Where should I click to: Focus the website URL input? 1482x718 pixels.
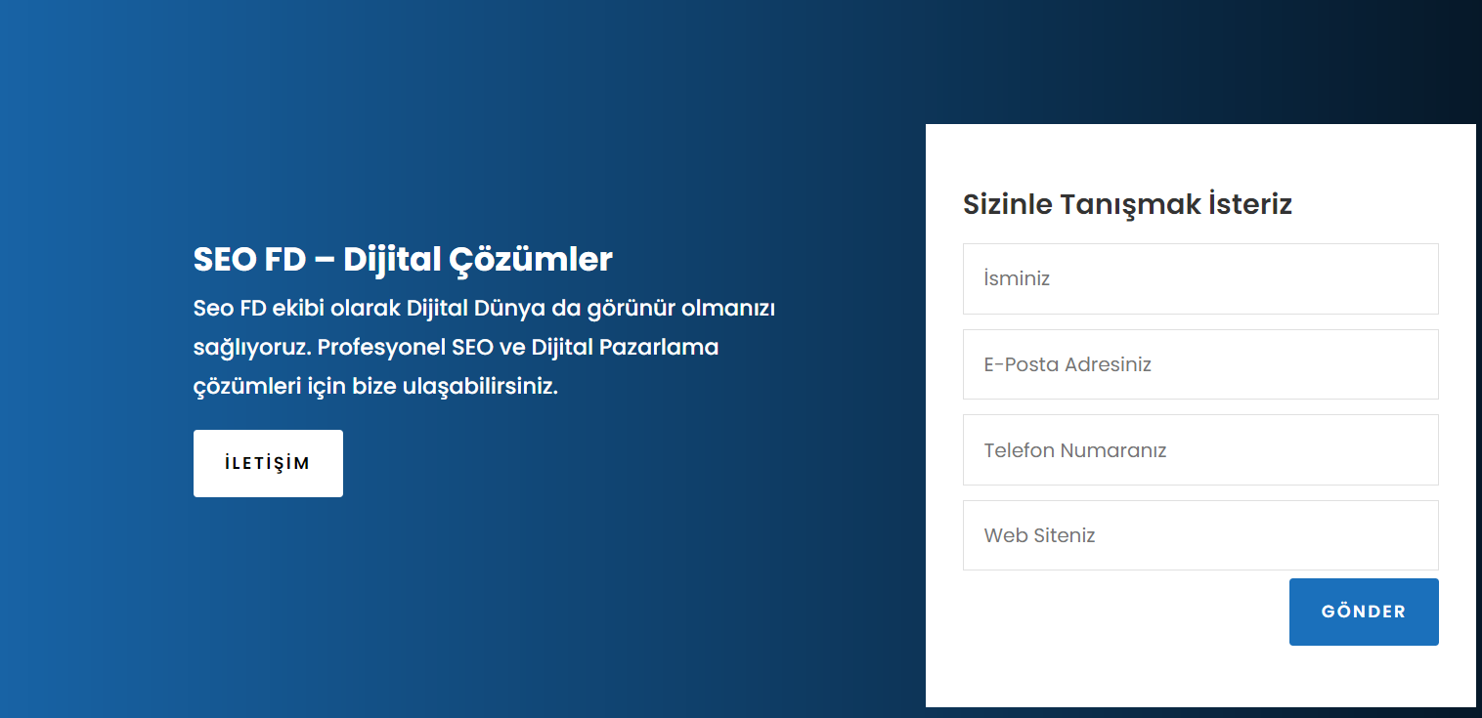[1199, 535]
